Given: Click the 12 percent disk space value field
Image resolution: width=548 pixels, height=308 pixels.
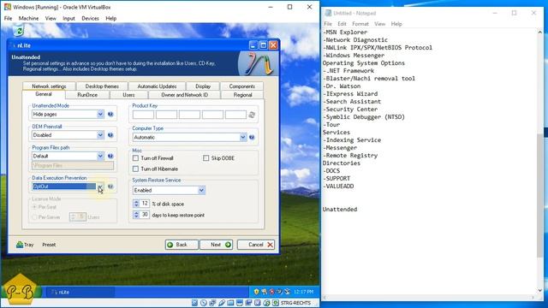Looking at the screenshot, I should coord(145,204).
